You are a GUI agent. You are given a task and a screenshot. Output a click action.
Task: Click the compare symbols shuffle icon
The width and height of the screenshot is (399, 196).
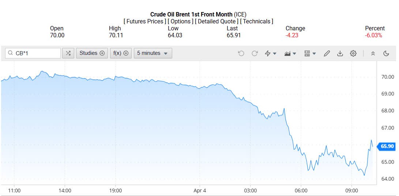[68, 53]
